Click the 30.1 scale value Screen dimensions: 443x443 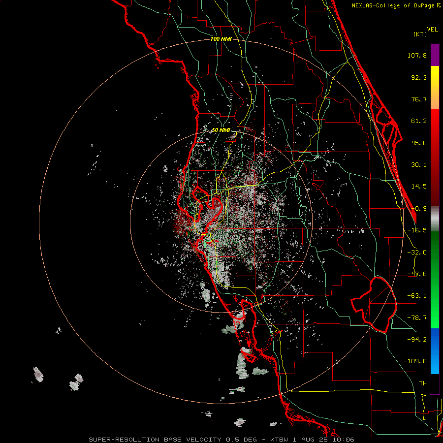[x=419, y=165]
